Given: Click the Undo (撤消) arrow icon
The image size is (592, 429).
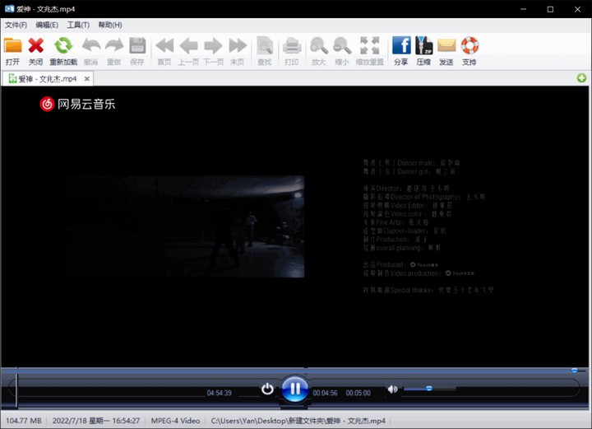Looking at the screenshot, I should [x=91, y=45].
